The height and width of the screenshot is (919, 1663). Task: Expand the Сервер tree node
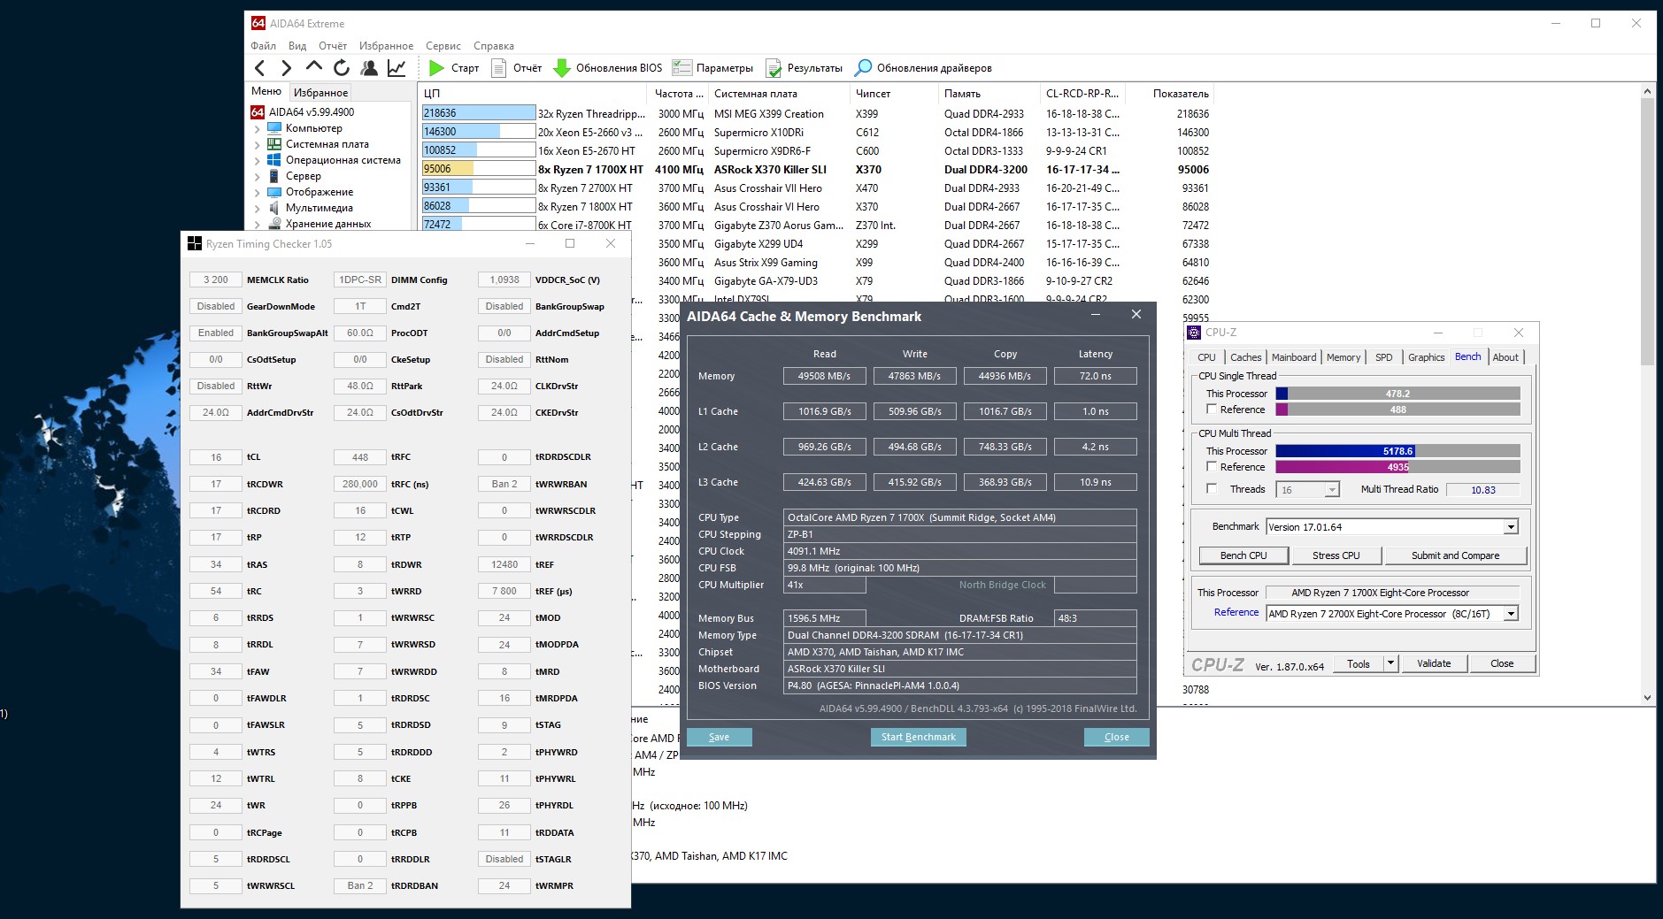pyautogui.click(x=258, y=177)
